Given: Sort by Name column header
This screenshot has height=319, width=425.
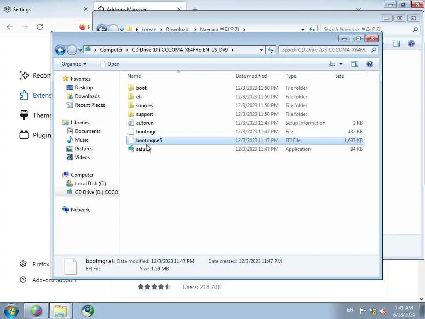Looking at the screenshot, I should 134,76.
